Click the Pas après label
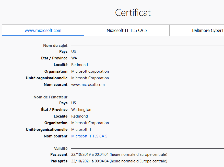224x167 pixels. coord(59,161)
